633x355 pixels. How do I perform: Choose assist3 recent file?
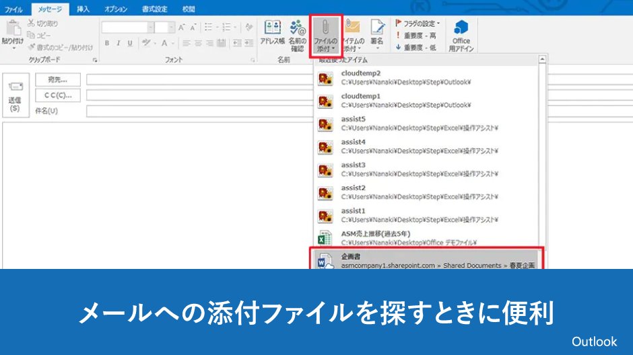click(426, 169)
